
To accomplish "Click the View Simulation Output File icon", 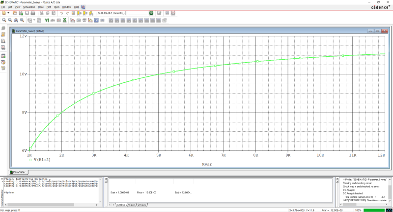I will 3,41.
